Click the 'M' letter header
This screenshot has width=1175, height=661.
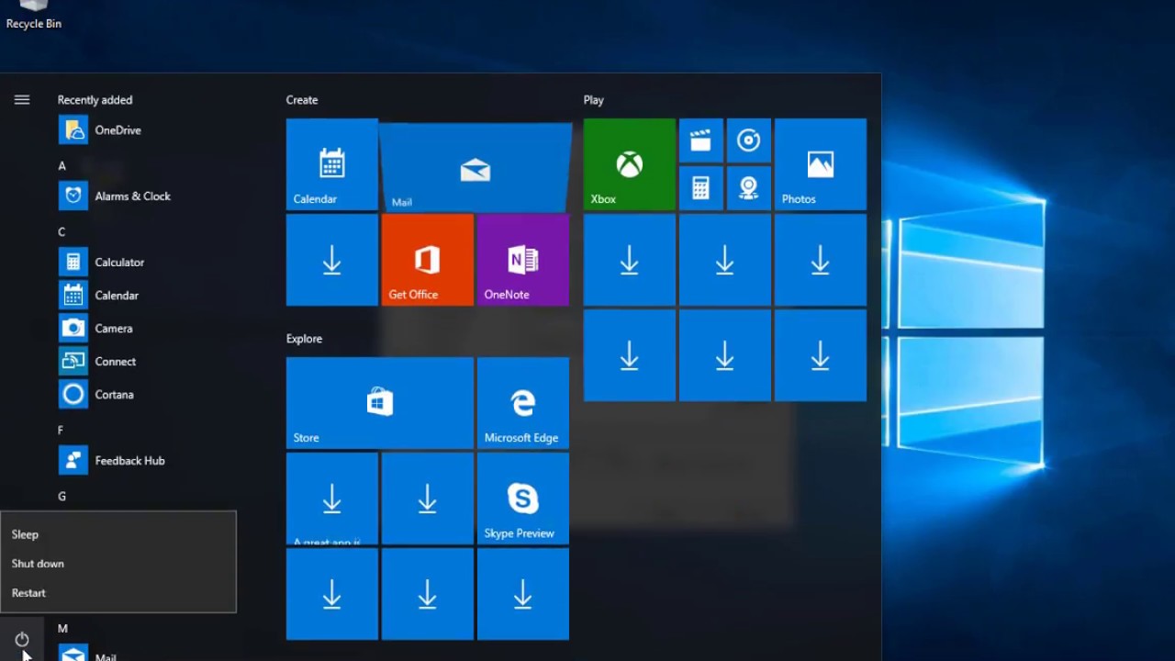[x=63, y=629]
